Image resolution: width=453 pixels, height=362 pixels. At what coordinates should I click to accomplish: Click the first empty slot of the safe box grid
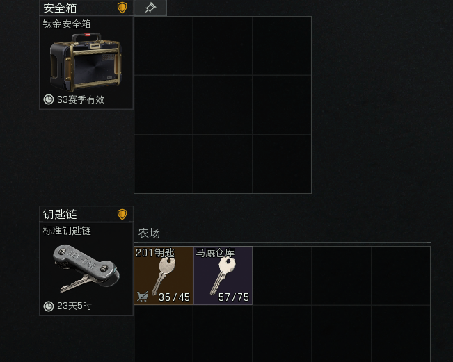164,46
